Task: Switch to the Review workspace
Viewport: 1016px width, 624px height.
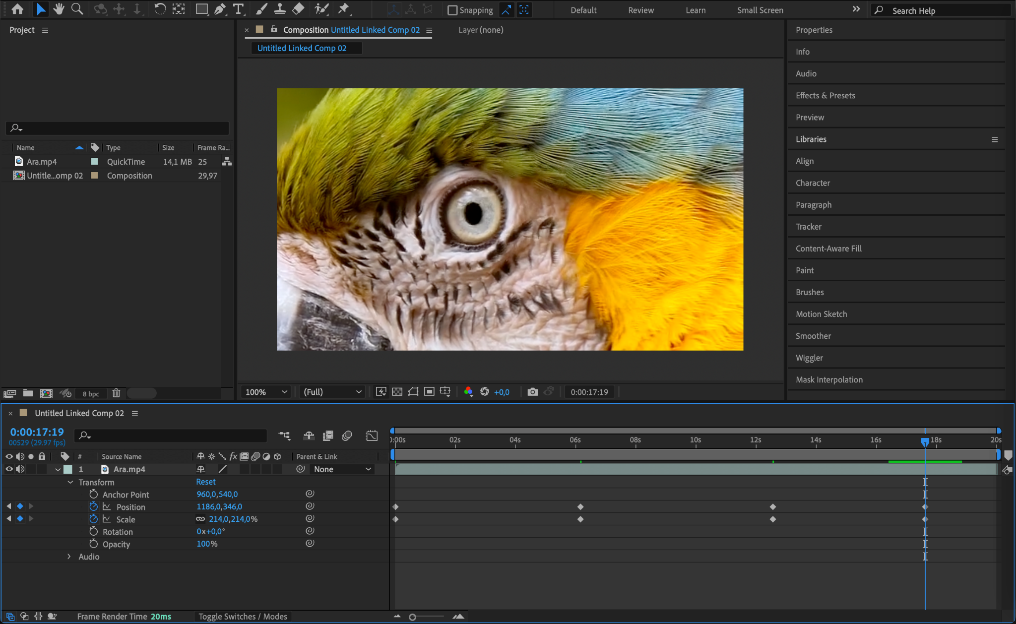Action: point(641,10)
